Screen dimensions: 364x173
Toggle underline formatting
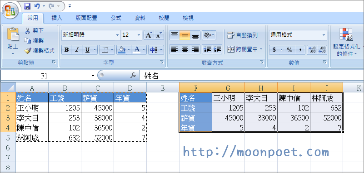coord(87,49)
